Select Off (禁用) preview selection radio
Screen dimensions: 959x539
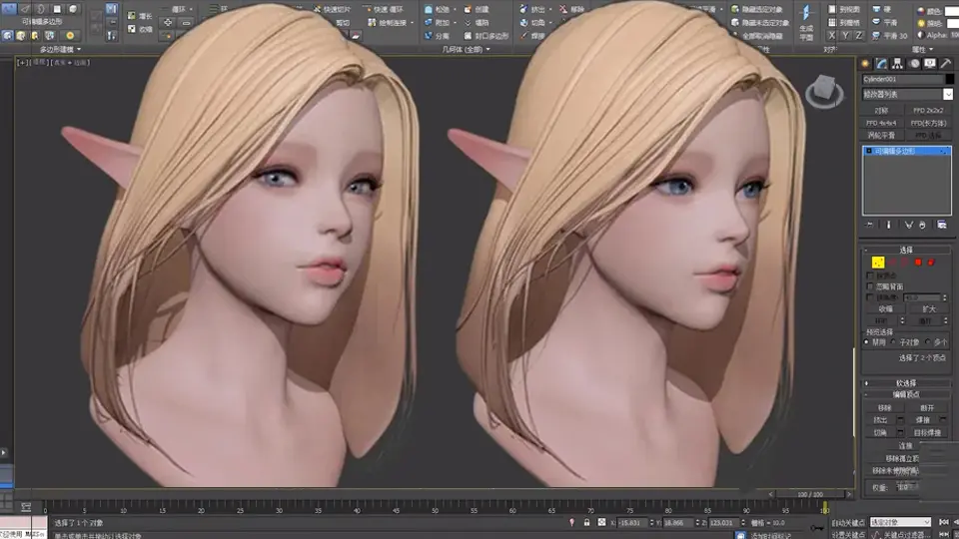[x=867, y=342]
